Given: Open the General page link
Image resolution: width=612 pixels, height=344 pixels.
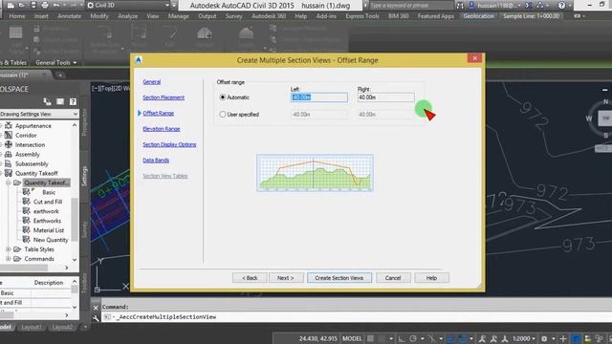Looking at the screenshot, I should (151, 81).
